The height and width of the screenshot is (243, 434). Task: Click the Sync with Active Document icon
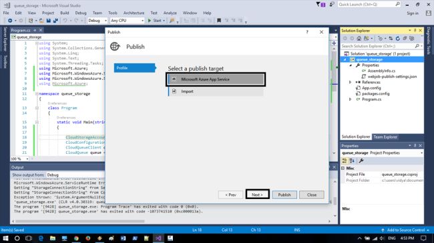pos(391,39)
